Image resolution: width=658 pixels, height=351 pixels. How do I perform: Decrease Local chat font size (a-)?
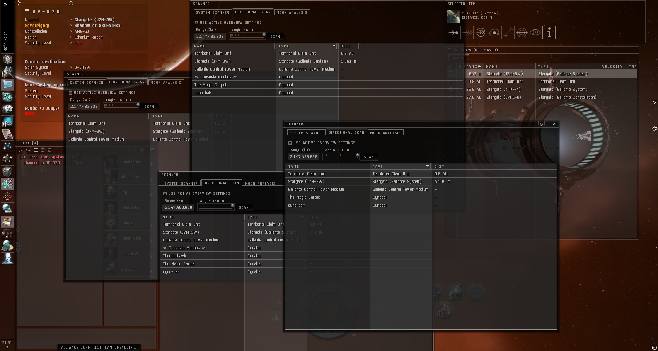[x=20, y=150]
